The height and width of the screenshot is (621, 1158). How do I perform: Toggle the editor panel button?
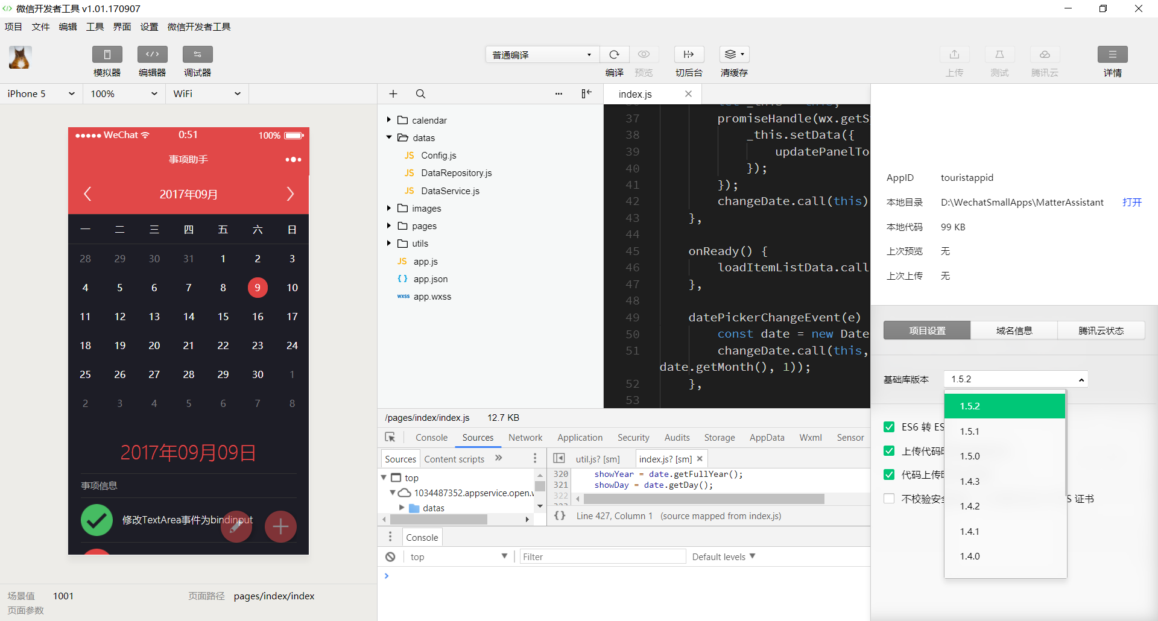152,54
